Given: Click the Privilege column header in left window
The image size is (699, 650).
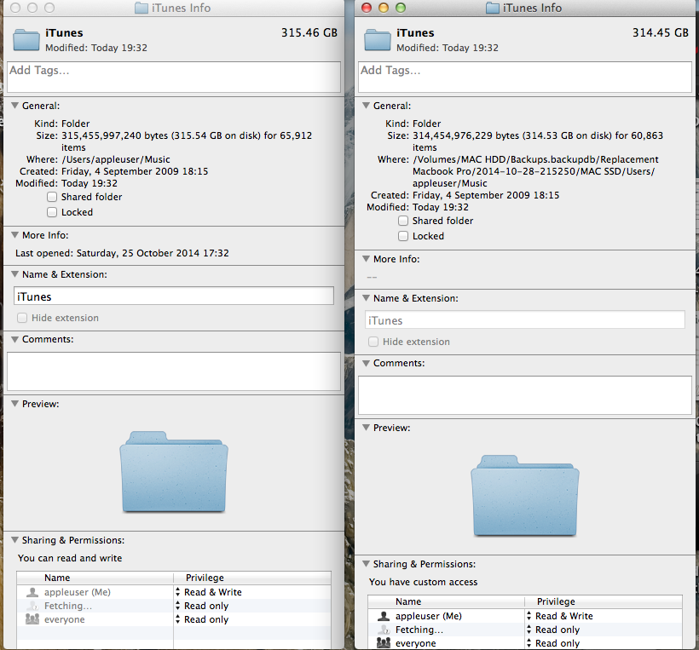Looking at the screenshot, I should click(x=252, y=578).
